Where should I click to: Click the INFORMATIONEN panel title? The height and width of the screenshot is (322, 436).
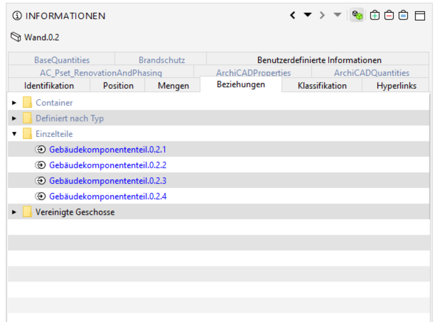point(65,16)
